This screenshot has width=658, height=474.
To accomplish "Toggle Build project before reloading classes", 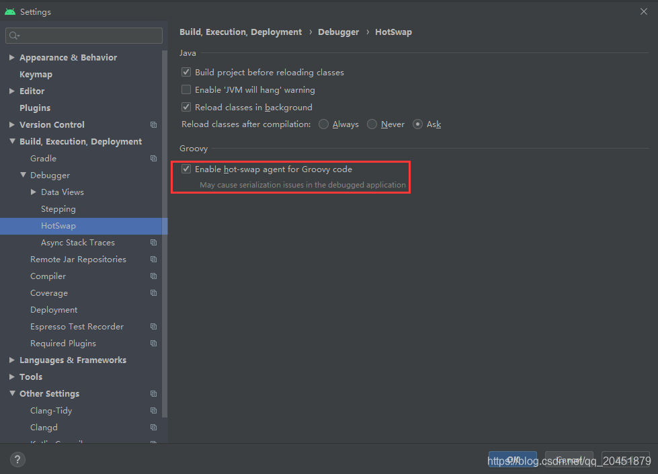I will pyautogui.click(x=186, y=72).
